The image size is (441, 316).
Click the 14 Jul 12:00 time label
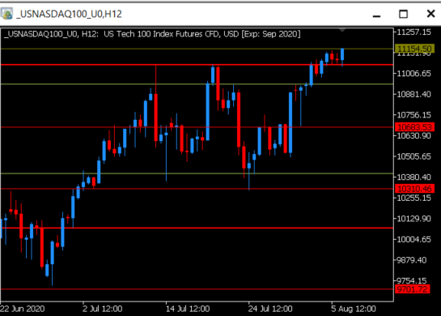pyautogui.click(x=188, y=309)
